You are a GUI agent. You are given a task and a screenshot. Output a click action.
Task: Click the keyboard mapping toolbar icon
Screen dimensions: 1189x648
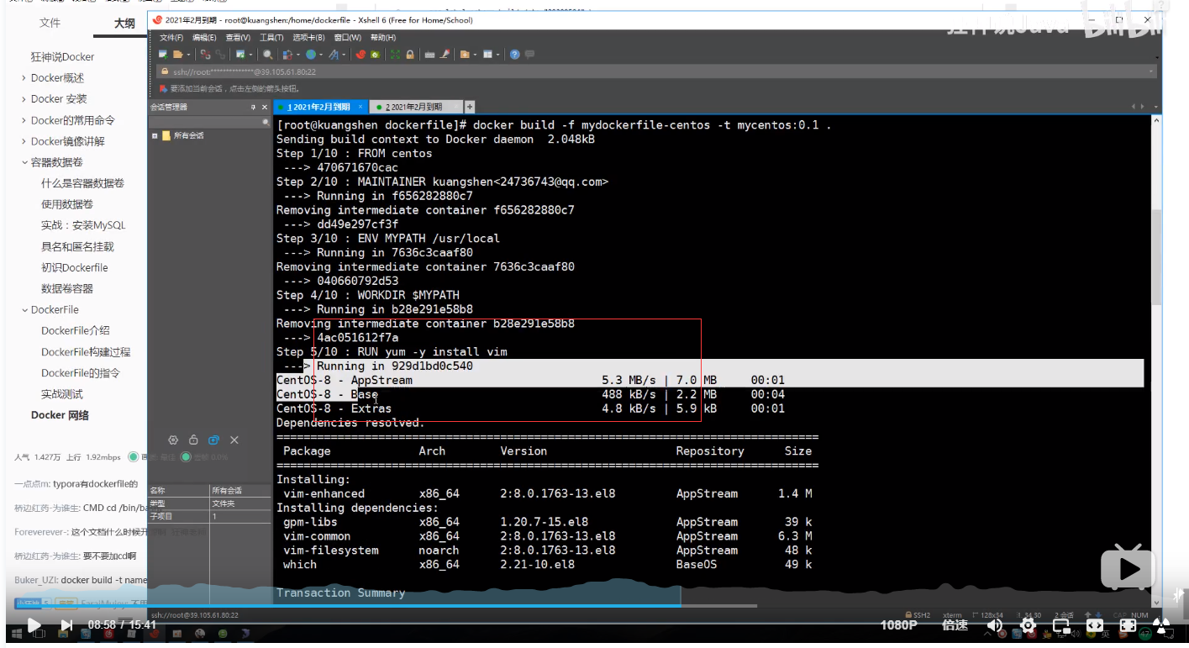429,55
